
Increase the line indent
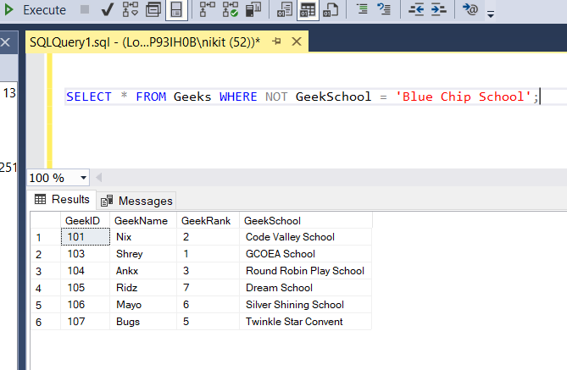coord(438,9)
